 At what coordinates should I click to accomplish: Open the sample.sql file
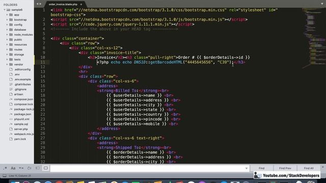pos(21,124)
